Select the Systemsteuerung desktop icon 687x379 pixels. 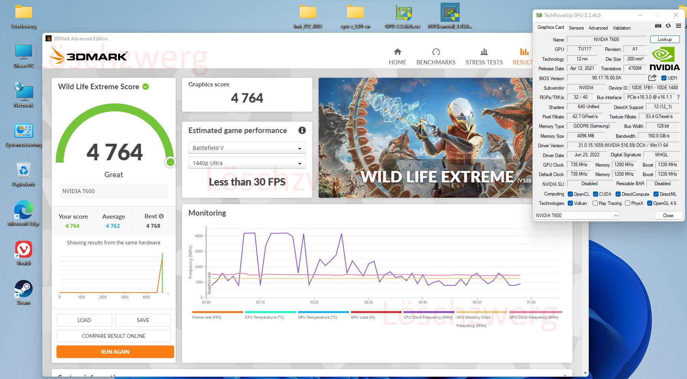click(x=24, y=135)
